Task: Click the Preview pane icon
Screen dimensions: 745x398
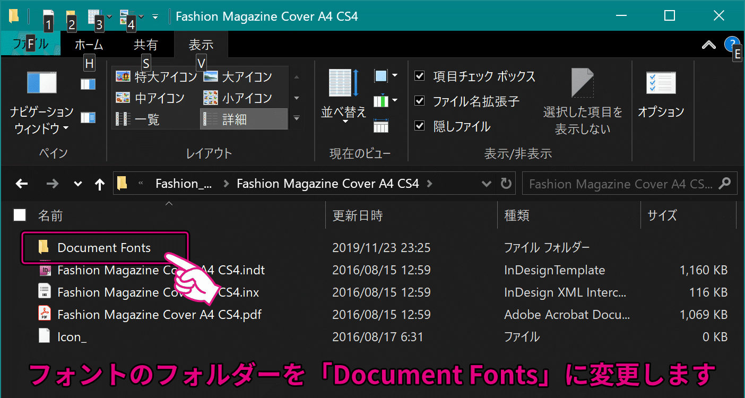Action: point(88,84)
